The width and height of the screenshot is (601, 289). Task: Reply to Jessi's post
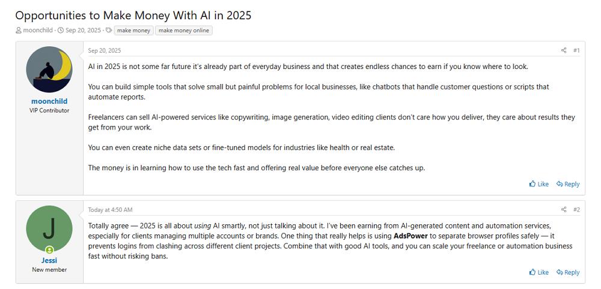pyautogui.click(x=568, y=272)
